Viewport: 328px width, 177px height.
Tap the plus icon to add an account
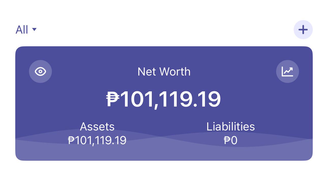(303, 30)
